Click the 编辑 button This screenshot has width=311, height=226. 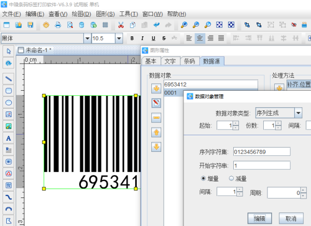click(260, 218)
